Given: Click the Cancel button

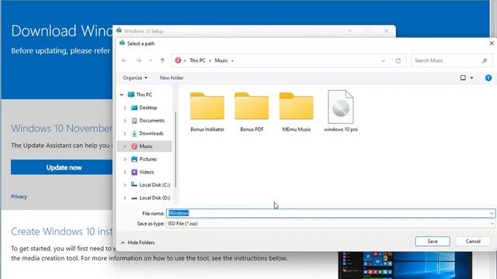Looking at the screenshot, I should pos(473,241).
